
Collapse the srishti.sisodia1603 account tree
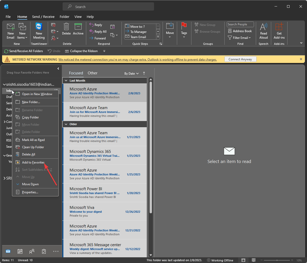[x=4, y=84]
